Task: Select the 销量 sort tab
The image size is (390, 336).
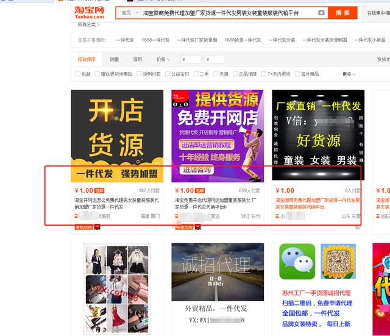Action: 115,59
